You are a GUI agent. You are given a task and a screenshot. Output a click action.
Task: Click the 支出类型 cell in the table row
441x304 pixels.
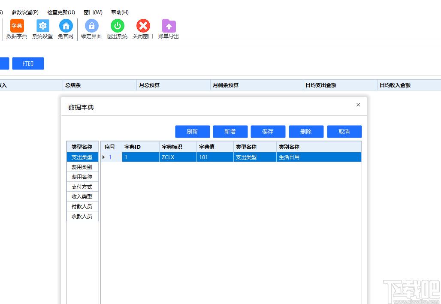click(255, 157)
